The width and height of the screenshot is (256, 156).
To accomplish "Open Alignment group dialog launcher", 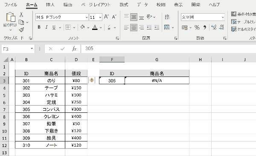I will pyautogui.click(x=175, y=38).
